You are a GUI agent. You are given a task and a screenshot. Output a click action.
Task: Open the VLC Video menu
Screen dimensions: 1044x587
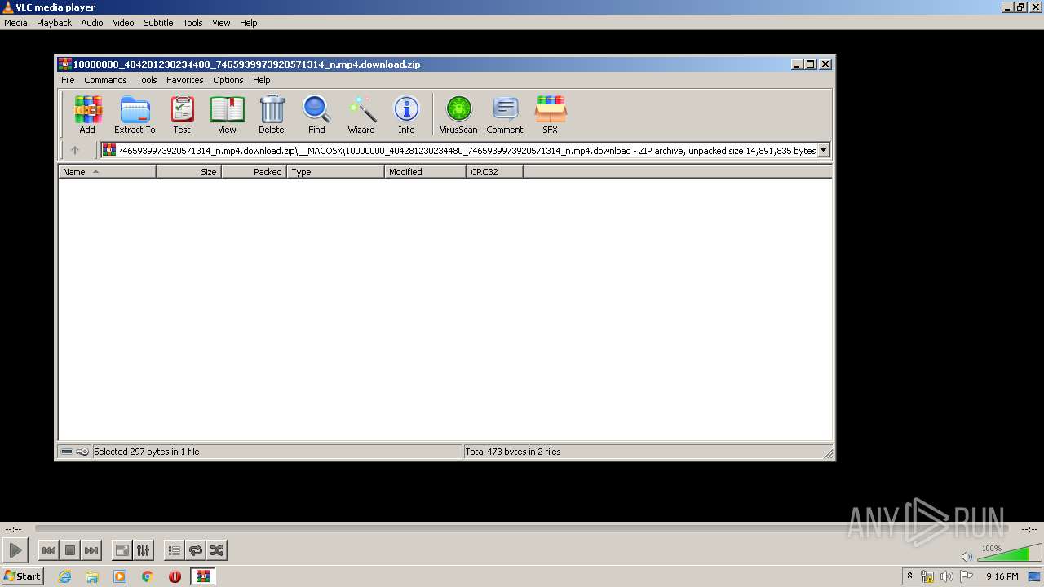click(x=123, y=23)
